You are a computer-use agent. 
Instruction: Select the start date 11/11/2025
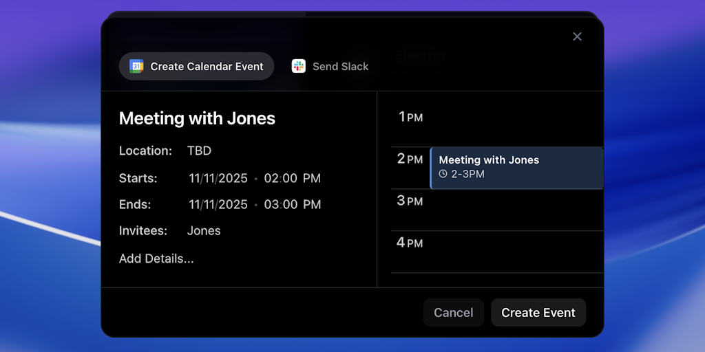click(x=218, y=178)
